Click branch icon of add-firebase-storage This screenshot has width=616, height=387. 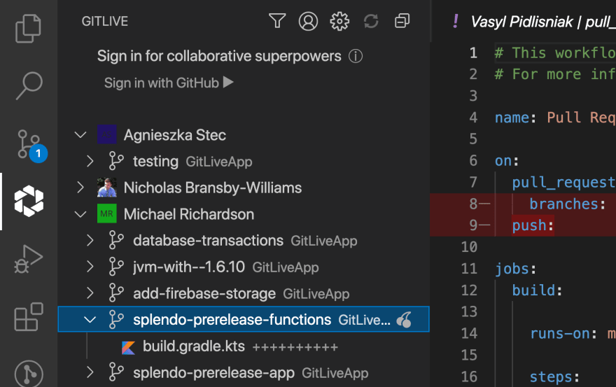[x=116, y=293]
